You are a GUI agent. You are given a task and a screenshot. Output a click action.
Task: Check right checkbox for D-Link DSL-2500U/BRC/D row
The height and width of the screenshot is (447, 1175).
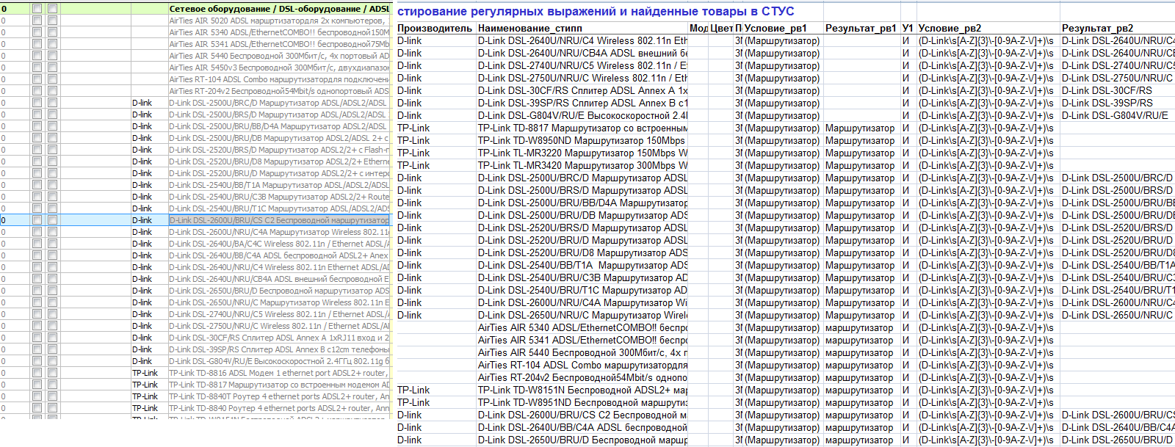coord(52,103)
